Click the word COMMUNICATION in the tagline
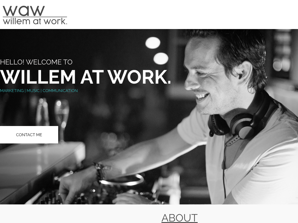 (x=60, y=91)
